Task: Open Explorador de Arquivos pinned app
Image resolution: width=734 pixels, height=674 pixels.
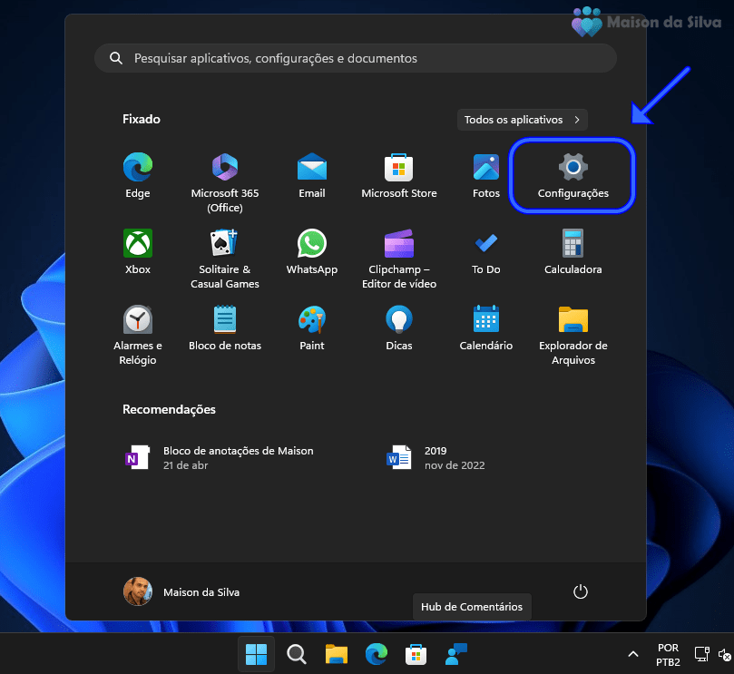Action: coord(573,335)
